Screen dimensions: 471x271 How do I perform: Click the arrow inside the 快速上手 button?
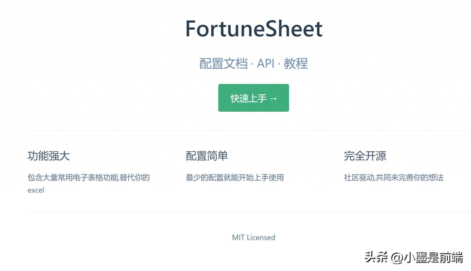pos(273,99)
